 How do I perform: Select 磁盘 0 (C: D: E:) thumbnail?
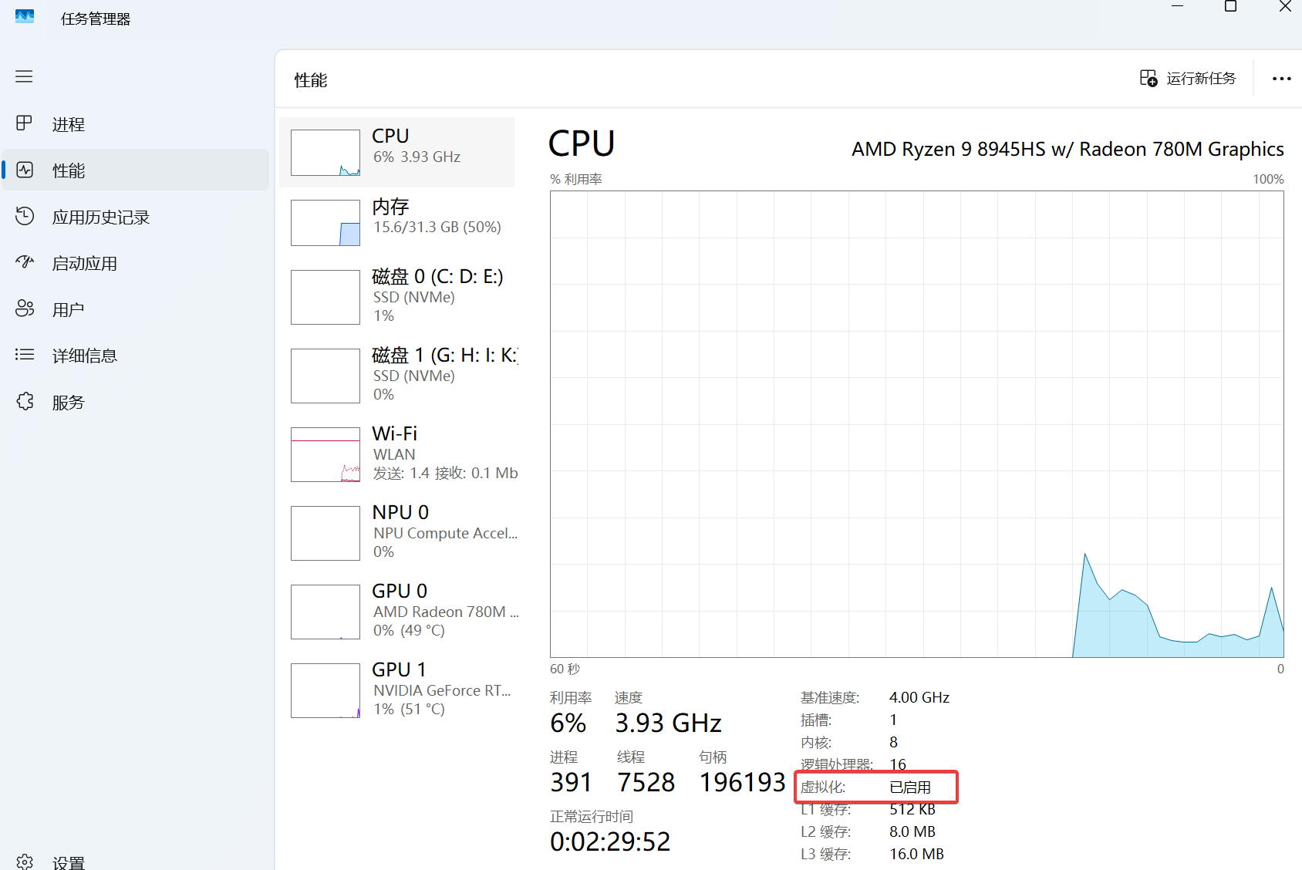pos(325,297)
